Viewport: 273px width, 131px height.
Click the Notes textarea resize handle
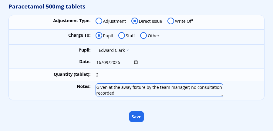coord(222,95)
